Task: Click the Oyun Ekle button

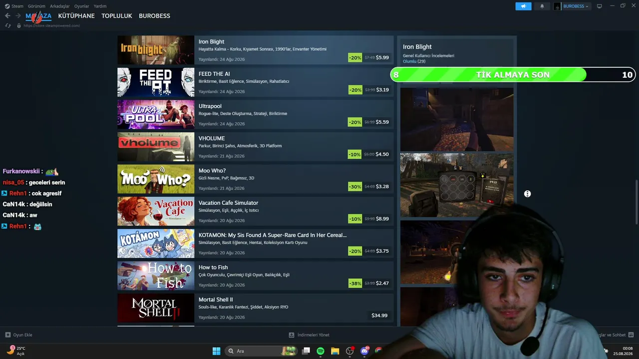Action: point(18,335)
